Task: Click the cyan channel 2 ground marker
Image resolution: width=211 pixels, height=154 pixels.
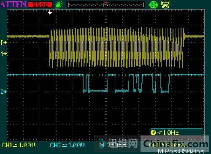Action: point(3,92)
